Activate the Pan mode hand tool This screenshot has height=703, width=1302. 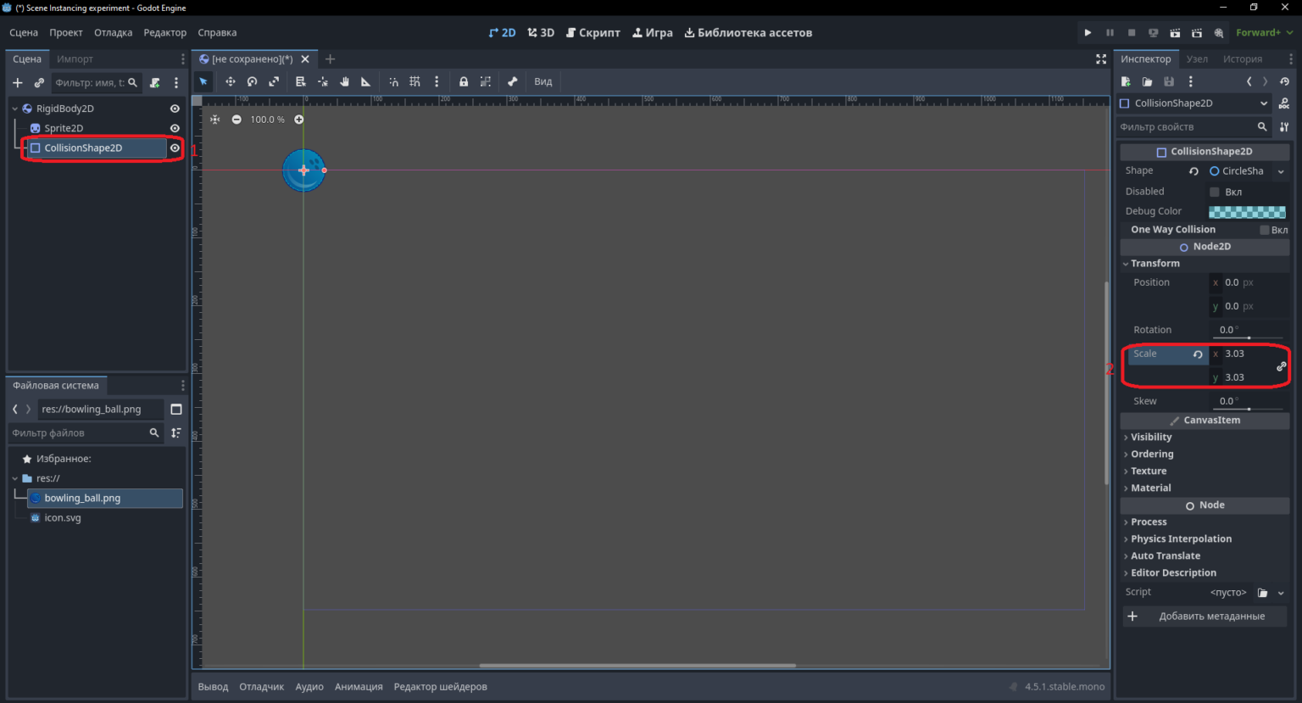[x=344, y=81]
